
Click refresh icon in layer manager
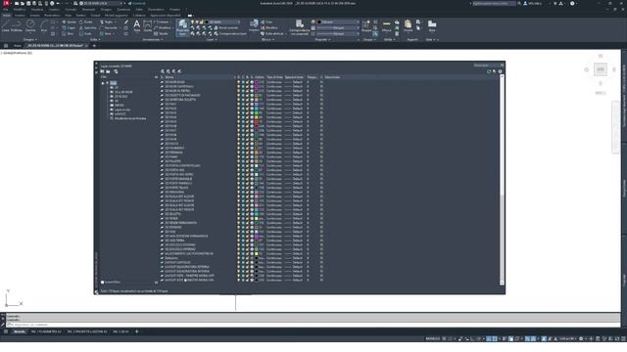pyautogui.click(x=489, y=71)
